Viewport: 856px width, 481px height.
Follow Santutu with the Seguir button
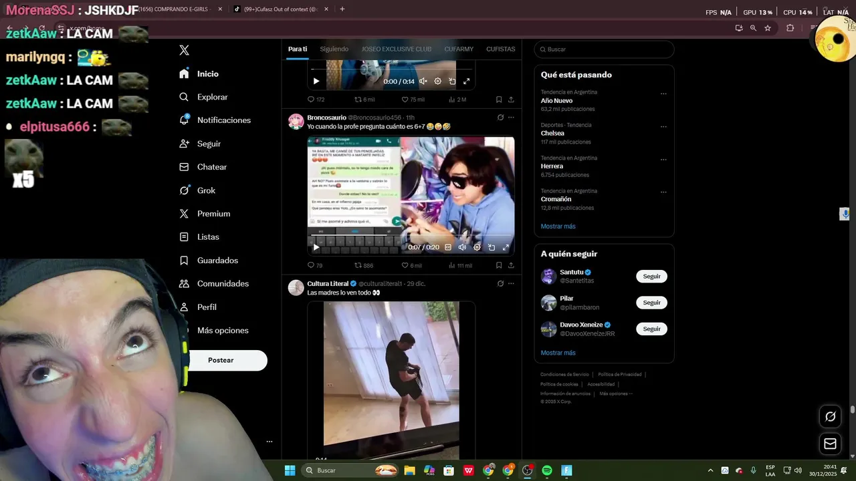point(651,277)
